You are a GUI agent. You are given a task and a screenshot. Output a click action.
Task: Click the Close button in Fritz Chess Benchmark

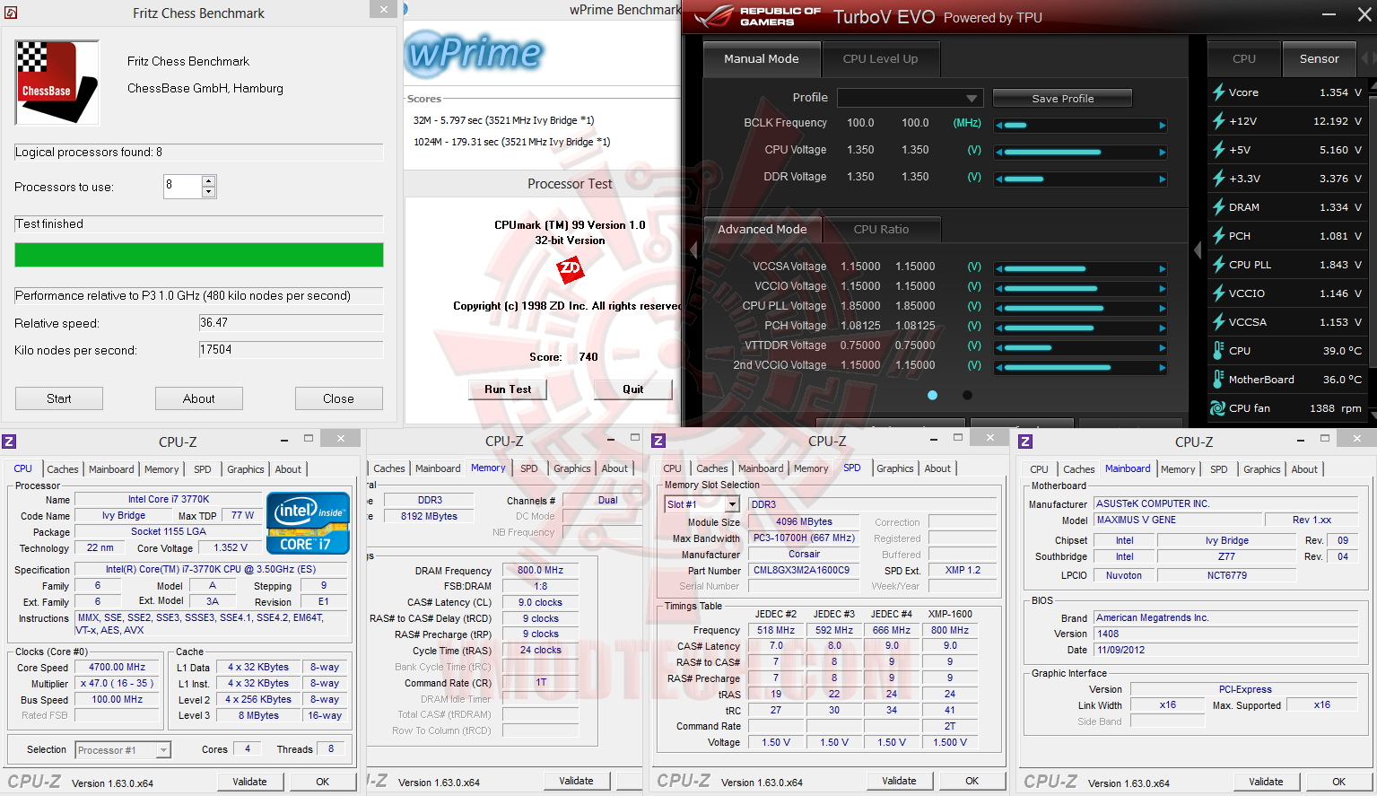(339, 398)
